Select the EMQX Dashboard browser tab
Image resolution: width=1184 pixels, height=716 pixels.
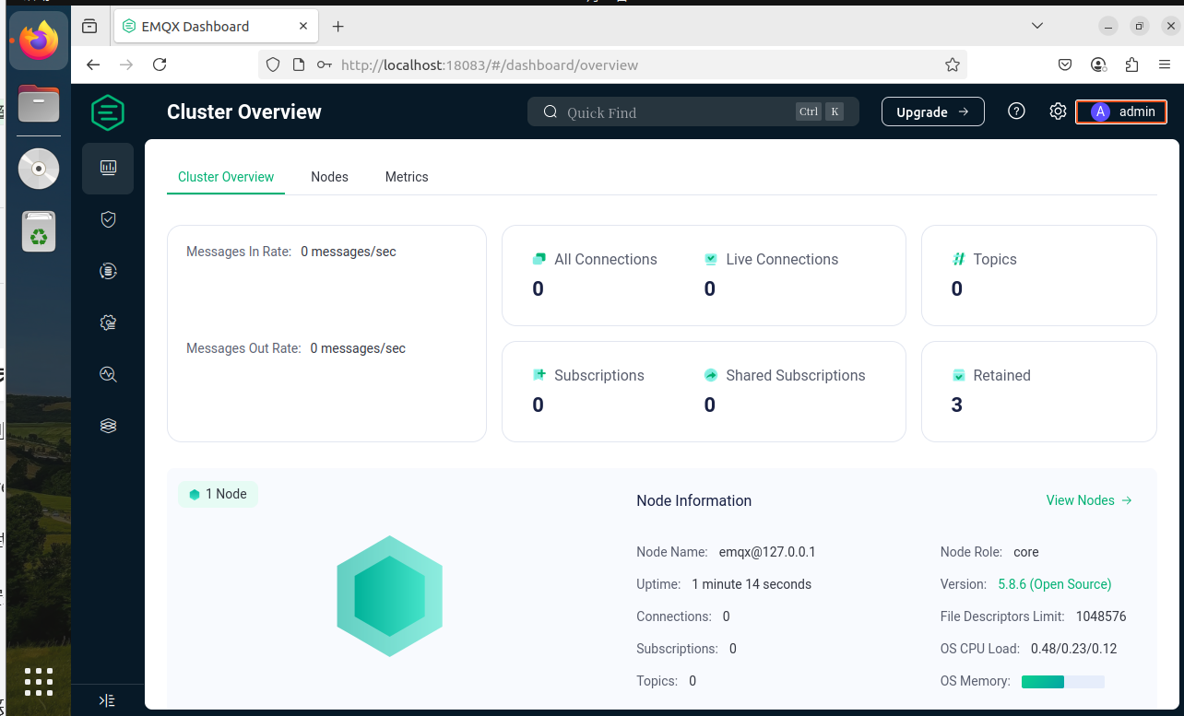coord(217,27)
